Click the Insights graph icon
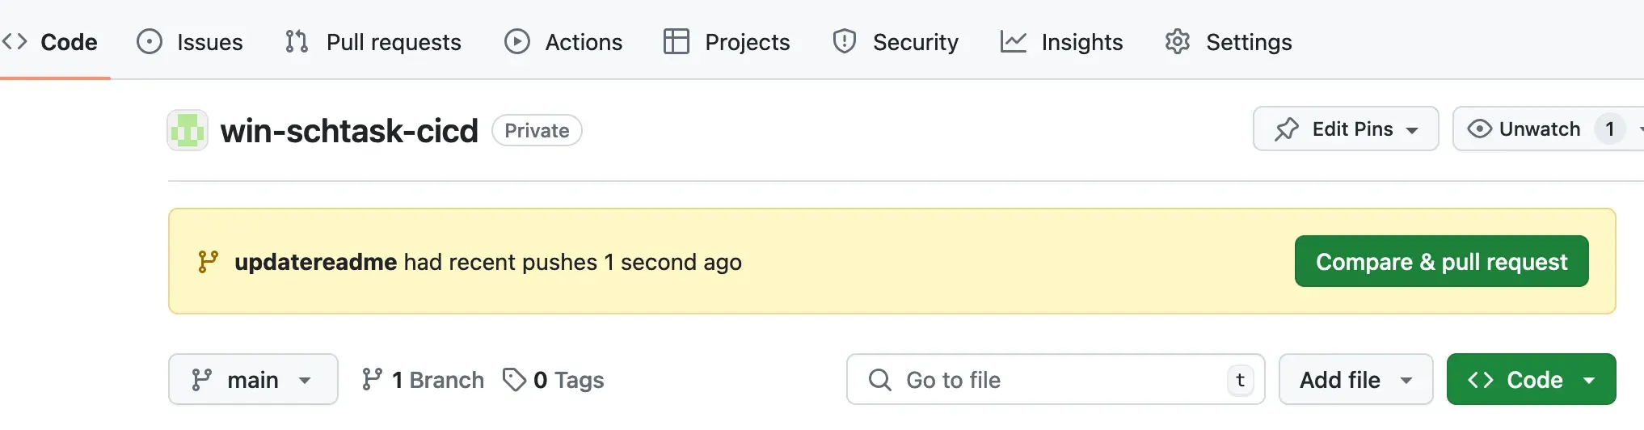Viewport: 1644px width, 430px height. coord(1014,41)
